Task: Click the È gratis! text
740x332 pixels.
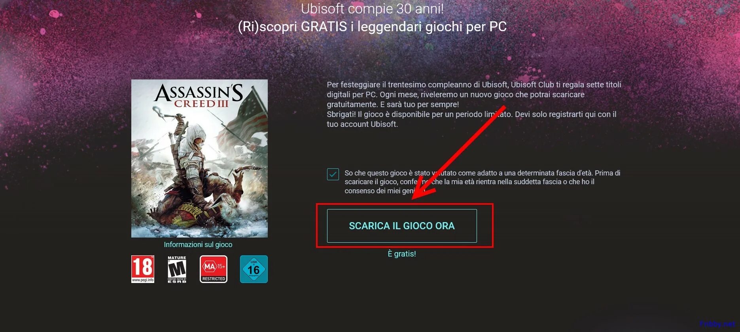Action: 402,254
